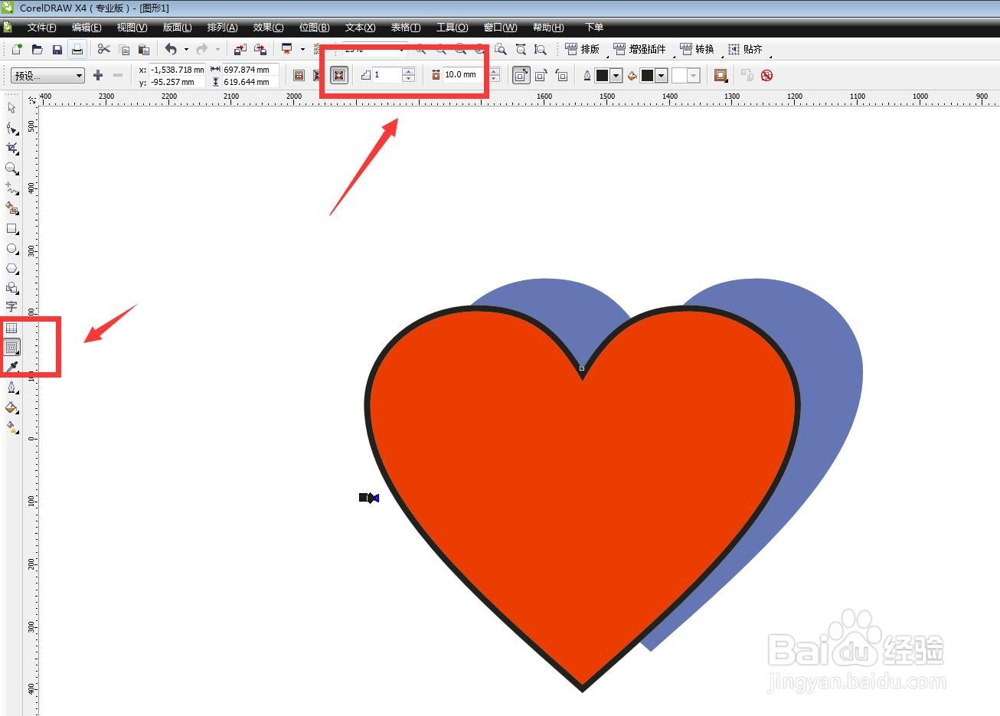Open the 文件(F) menu

(x=41, y=28)
